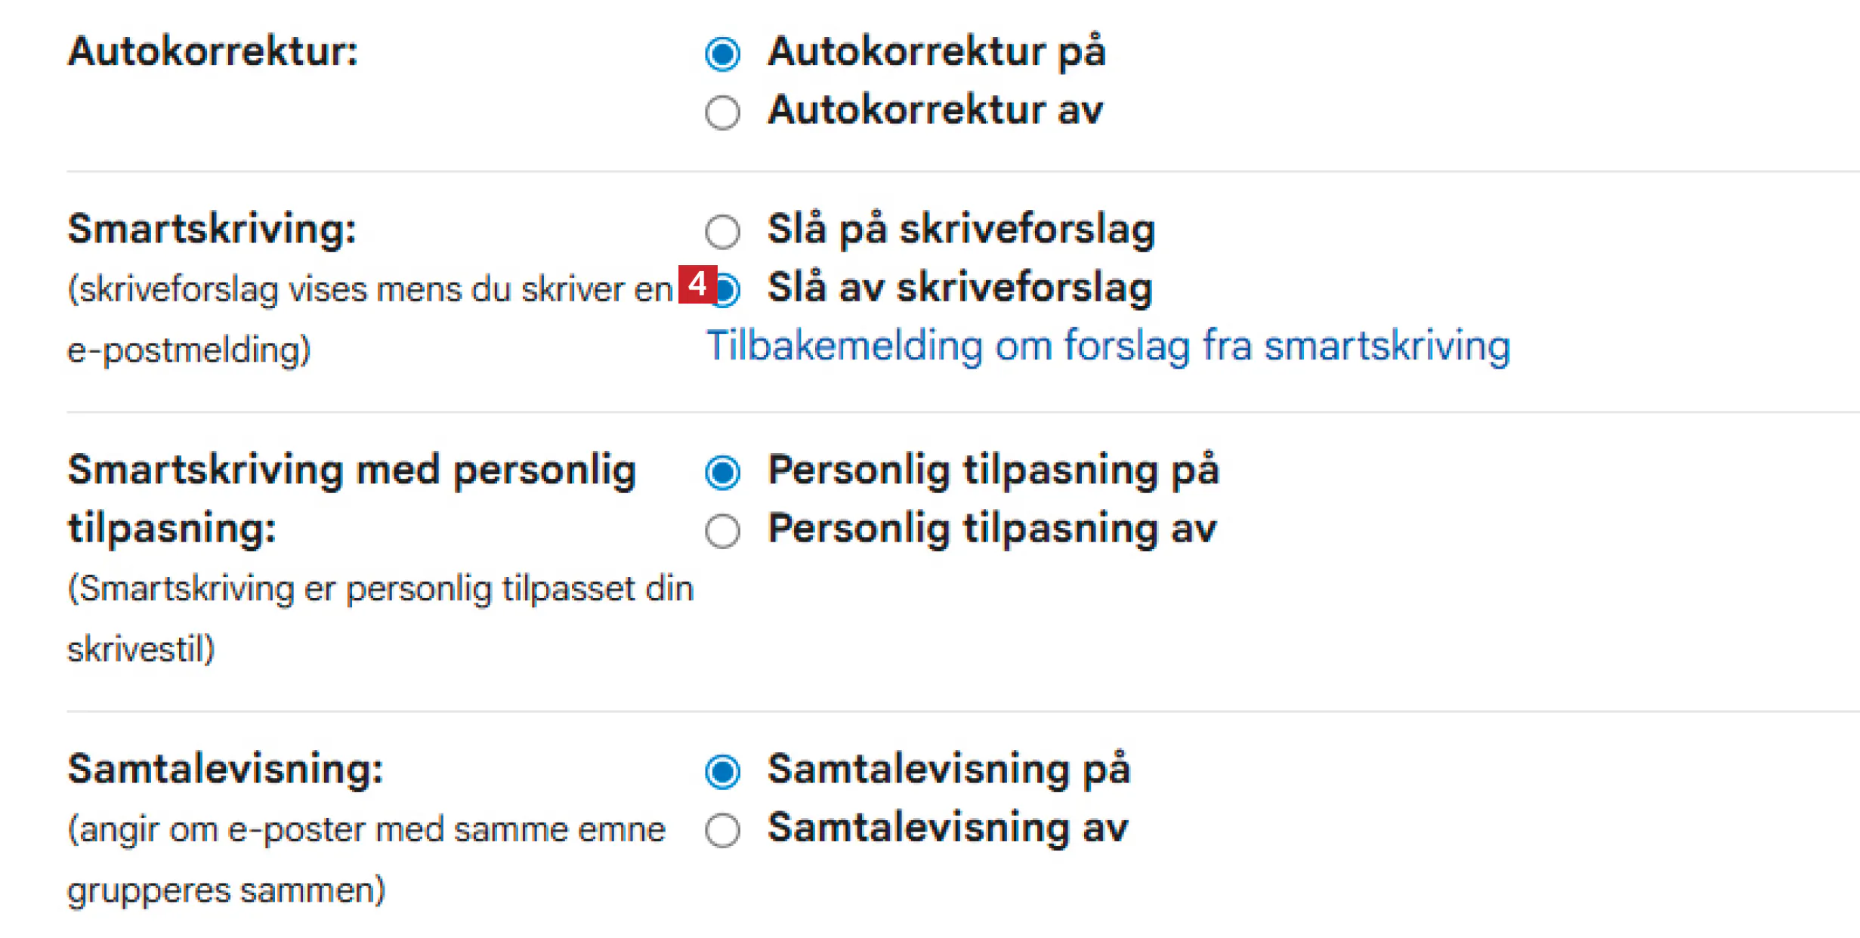Click the 'Personlig tilpasning på' label text
The image size is (1860, 938).
click(993, 471)
